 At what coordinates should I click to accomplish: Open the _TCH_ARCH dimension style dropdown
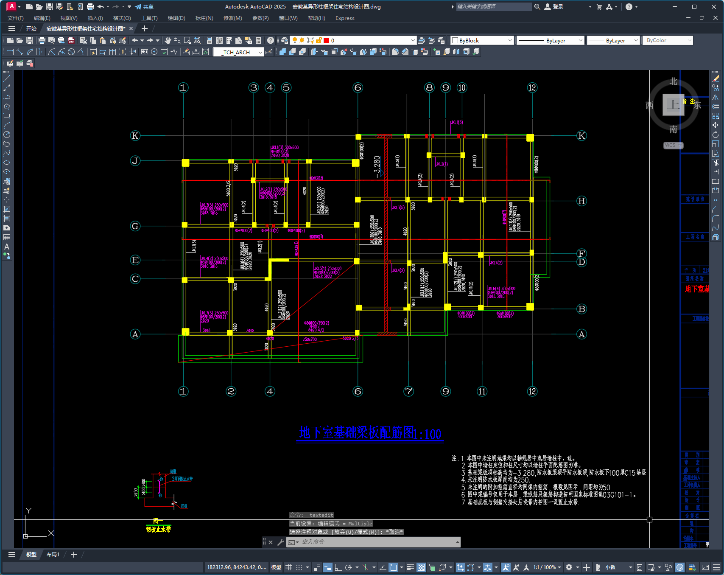238,52
